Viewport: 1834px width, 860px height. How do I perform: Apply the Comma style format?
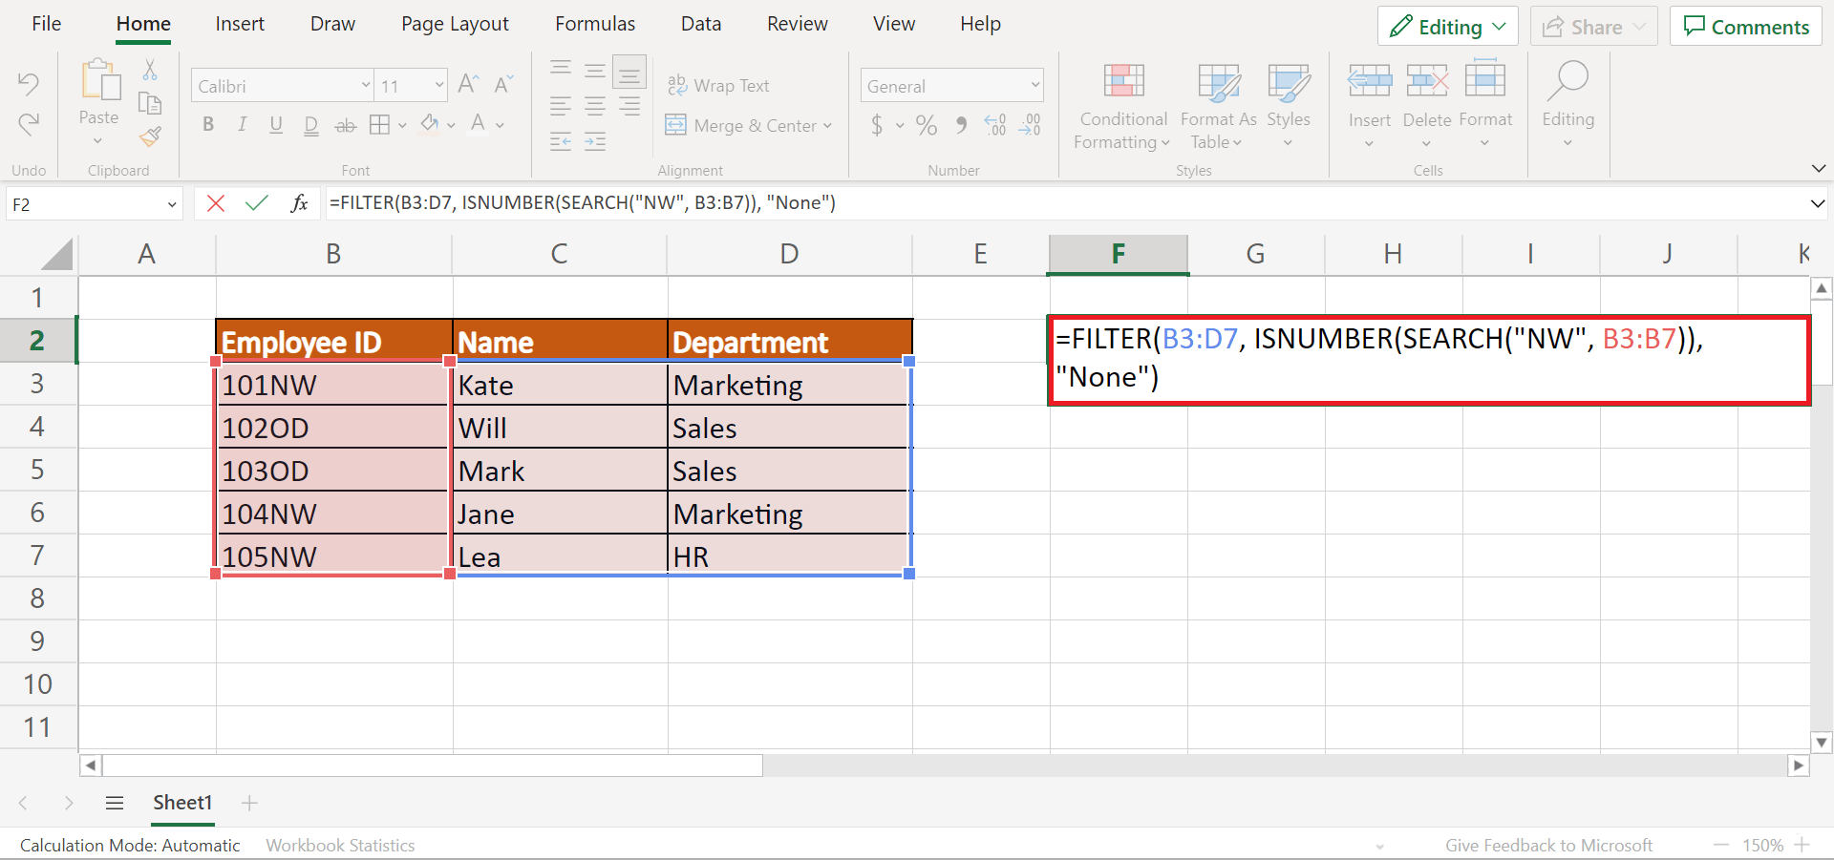click(961, 125)
